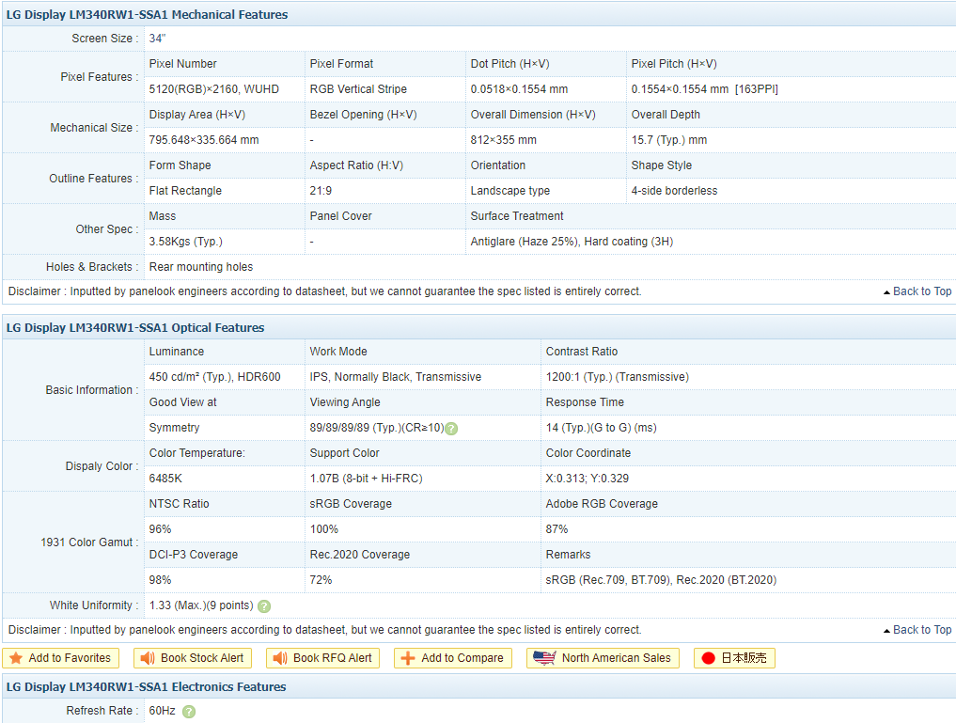Click the 1.07B (8-bit + Hi-FRC) support color value
This screenshot has width=956, height=723.
tap(367, 479)
